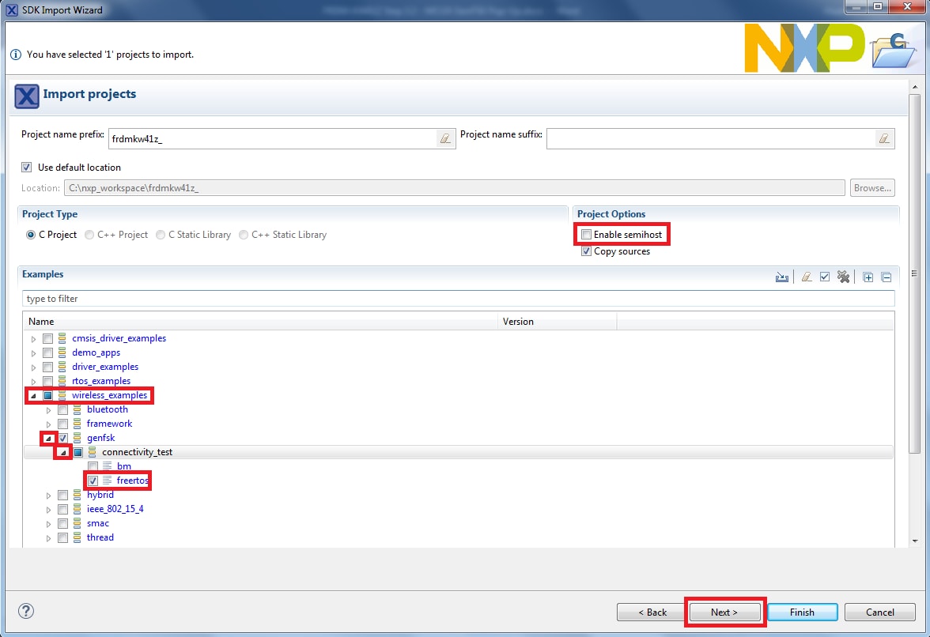Image resolution: width=930 pixels, height=637 pixels.
Task: Select the C++ Project radio button
Action: click(89, 235)
